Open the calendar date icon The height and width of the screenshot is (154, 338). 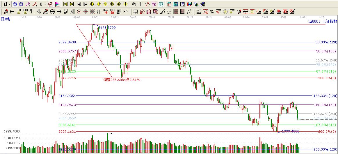[169, 4]
